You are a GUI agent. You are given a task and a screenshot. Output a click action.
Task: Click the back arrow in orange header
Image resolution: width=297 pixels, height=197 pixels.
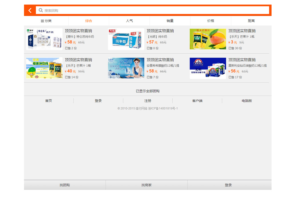30,10
